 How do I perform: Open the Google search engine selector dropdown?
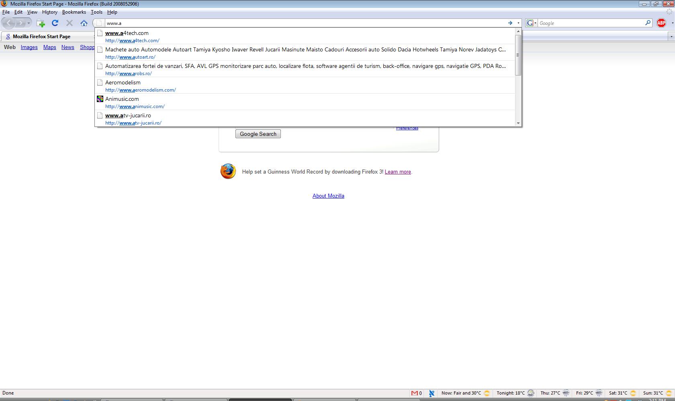click(x=532, y=23)
